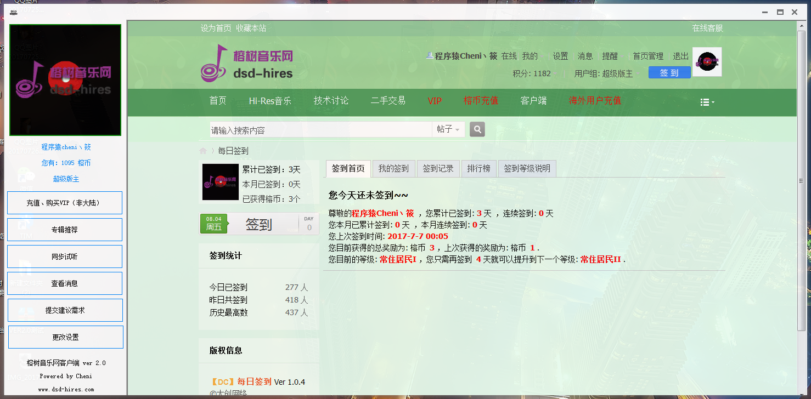Click the profile thumbnail beside sign-in stats
Image resolution: width=811 pixels, height=399 pixels.
(221, 182)
